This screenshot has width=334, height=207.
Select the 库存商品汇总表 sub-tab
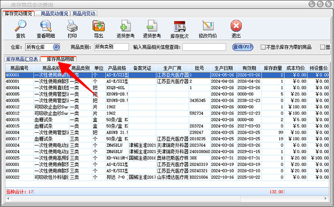click(21, 59)
